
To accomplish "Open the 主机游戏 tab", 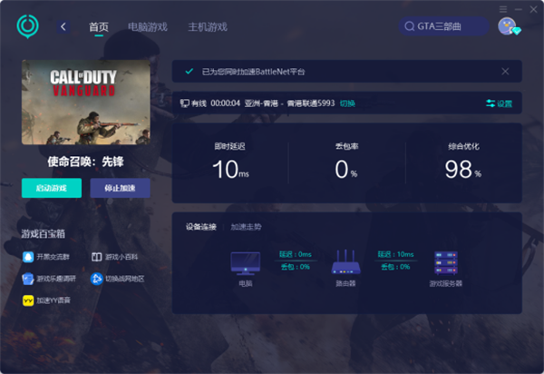I will 208,27.
